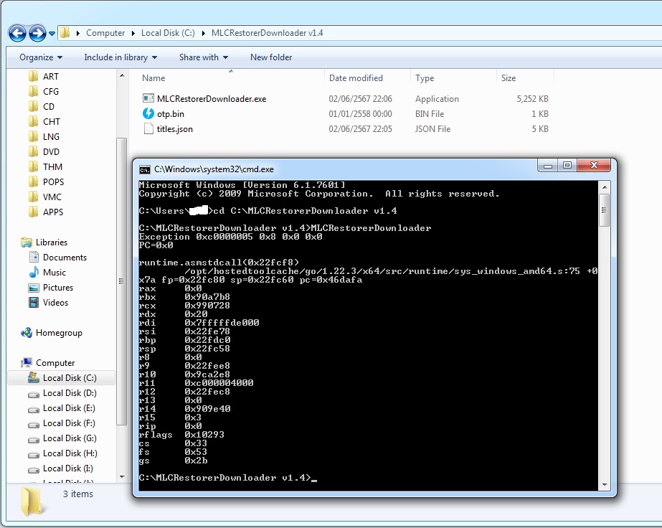Select the Libraries icon in the navigation pane
The height and width of the screenshot is (528, 662).
coord(27,242)
